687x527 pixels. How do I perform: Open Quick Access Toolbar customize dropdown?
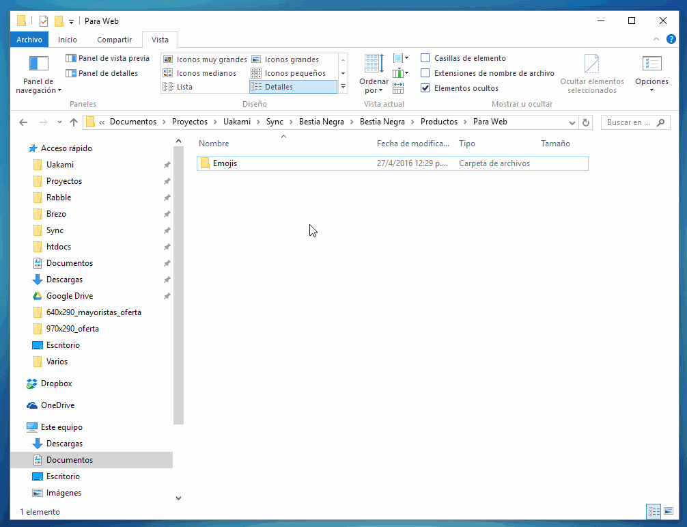point(72,21)
